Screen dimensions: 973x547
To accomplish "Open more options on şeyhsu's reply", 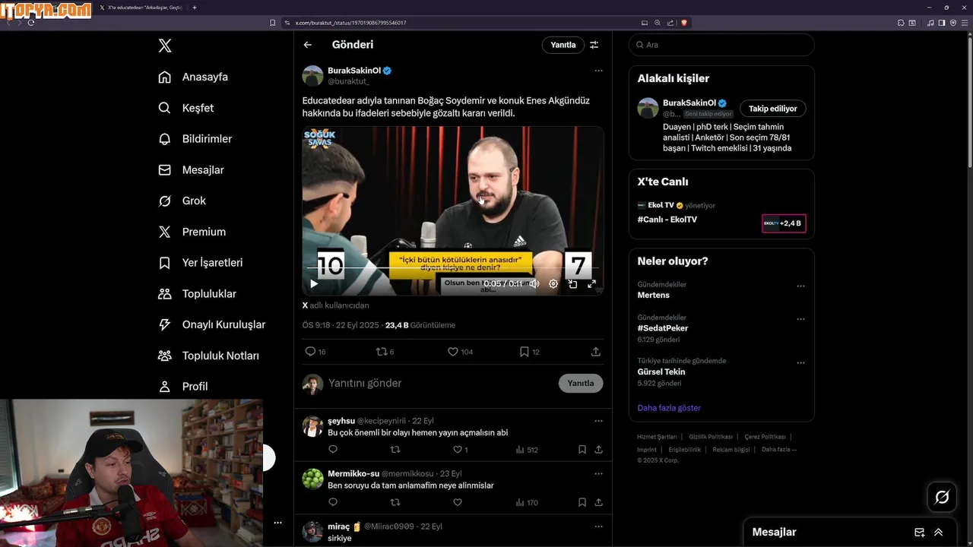I will pos(598,421).
